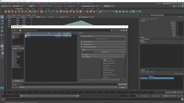Activate the Select tool in the toolbox
Image resolution: width=184 pixels, height=103 pixels.
click(x=2, y=17)
